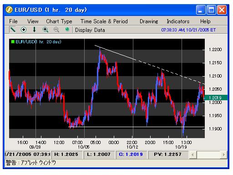233x175 pixels.
Task: Click the horizontal scrollbar track
Action: [x=208, y=155]
